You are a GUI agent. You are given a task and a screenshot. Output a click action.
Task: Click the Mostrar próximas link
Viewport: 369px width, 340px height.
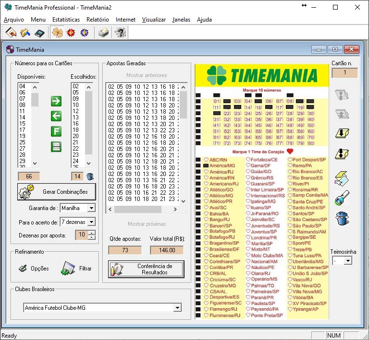(147, 224)
